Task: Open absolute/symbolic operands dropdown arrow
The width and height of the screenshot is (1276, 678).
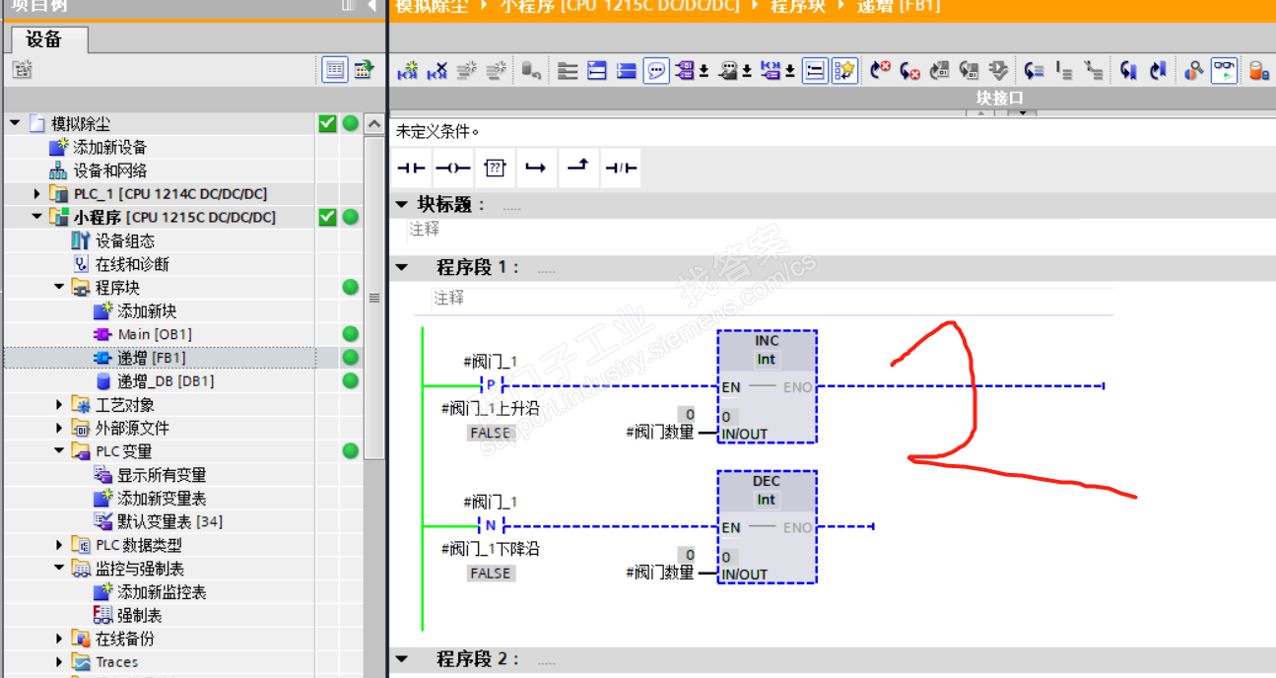Action: pos(704,72)
